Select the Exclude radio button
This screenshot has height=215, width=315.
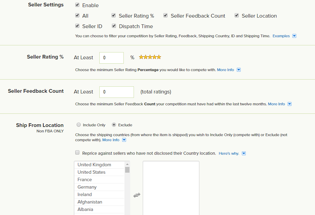(x=114, y=125)
